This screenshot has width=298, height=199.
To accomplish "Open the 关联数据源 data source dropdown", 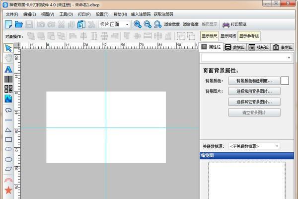I will point(254,146).
